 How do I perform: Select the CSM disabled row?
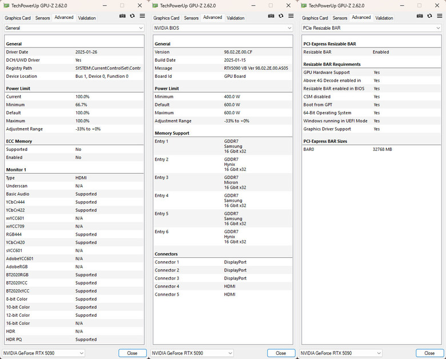pos(372,97)
